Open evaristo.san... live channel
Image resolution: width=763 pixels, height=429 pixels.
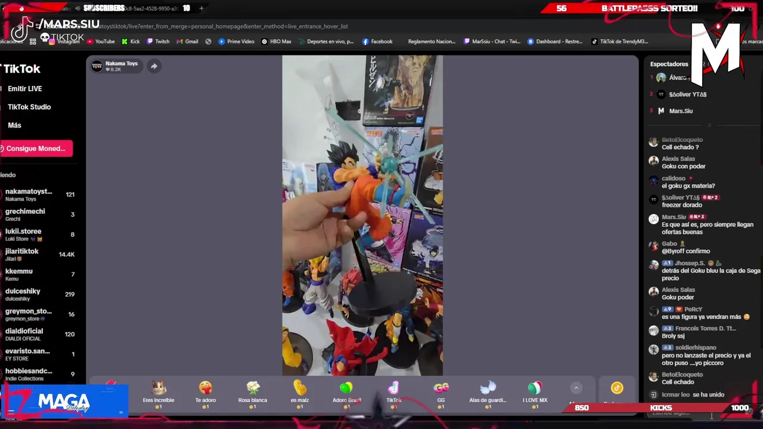click(x=39, y=355)
